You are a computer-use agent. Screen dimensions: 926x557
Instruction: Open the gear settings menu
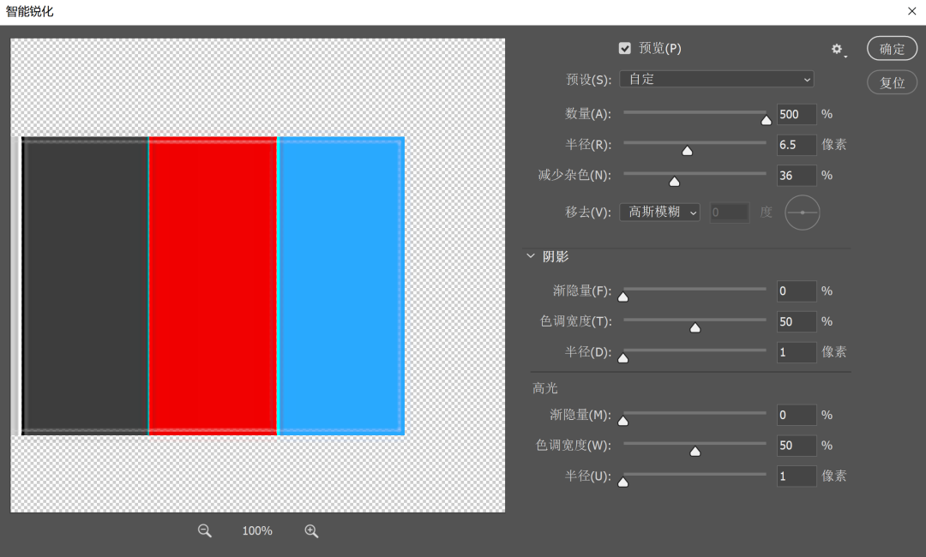tap(838, 50)
